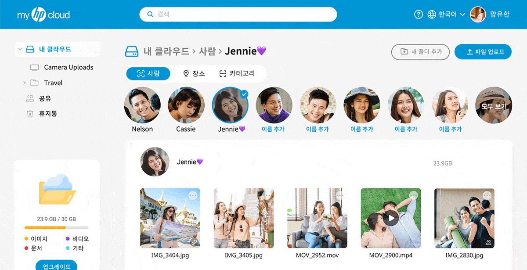Click the 검색 search field
The image size is (527, 270).
pyautogui.click(x=238, y=14)
